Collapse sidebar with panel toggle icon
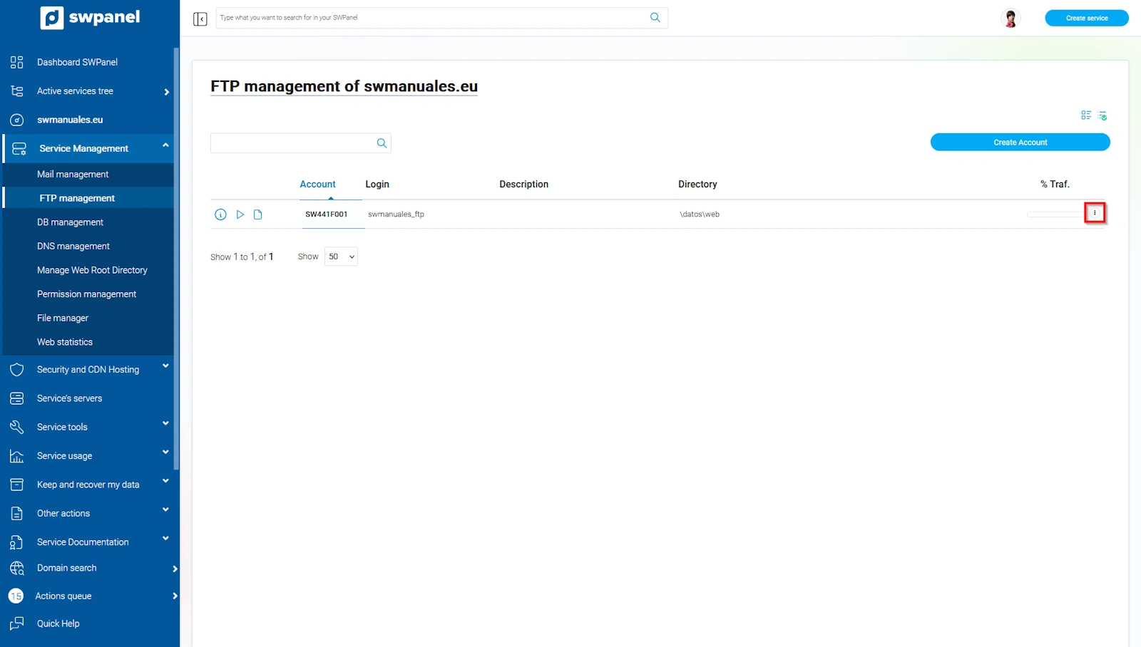The height and width of the screenshot is (647, 1141). pos(200,19)
